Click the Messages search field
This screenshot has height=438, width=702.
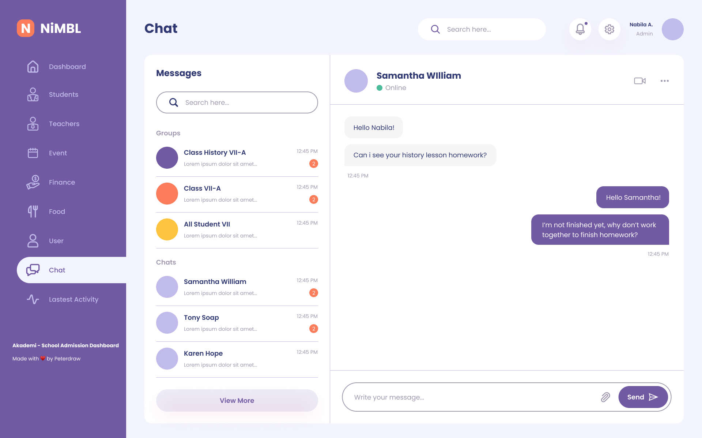(x=241, y=102)
